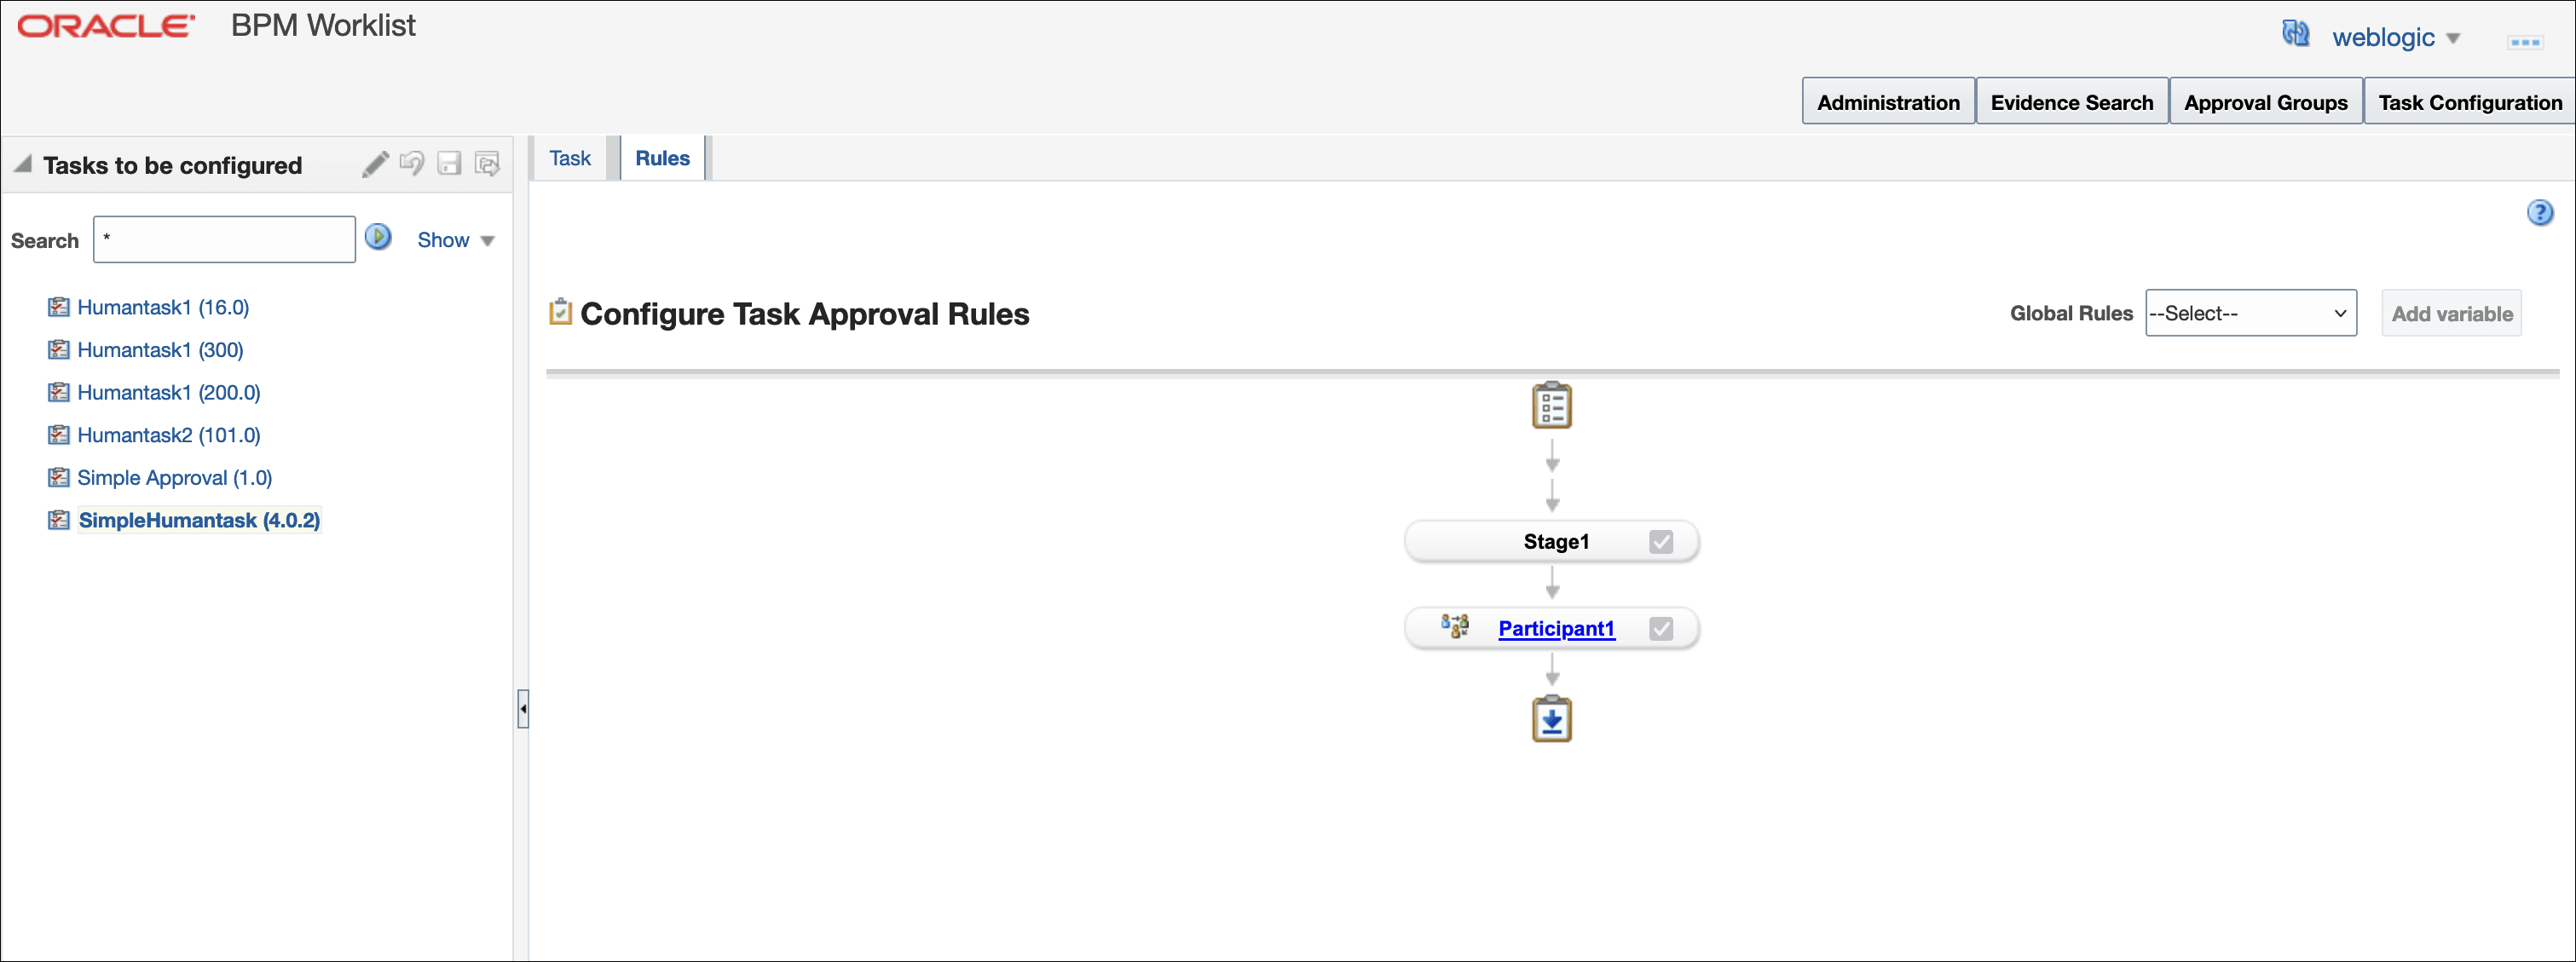The image size is (2576, 962).
Task: Open the Global Rules select dropdown
Action: pyautogui.click(x=2251, y=314)
